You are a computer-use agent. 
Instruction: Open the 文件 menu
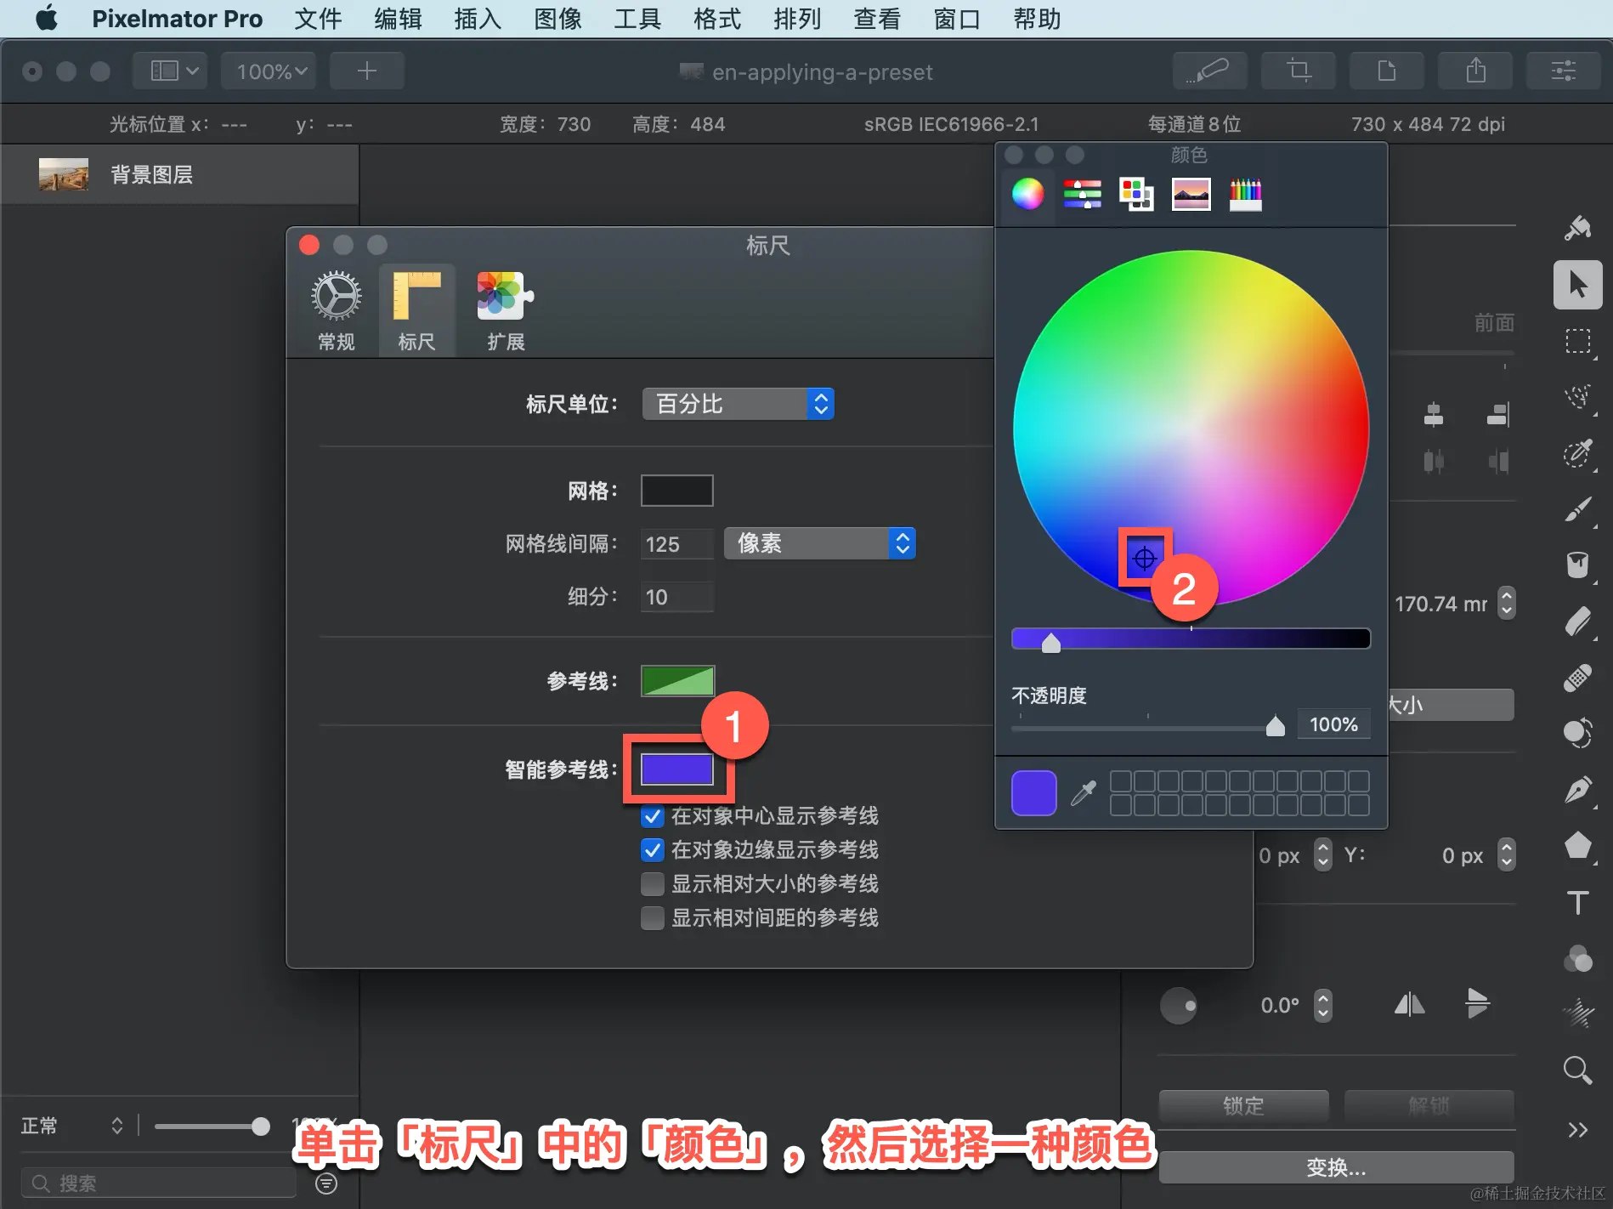pos(318,19)
